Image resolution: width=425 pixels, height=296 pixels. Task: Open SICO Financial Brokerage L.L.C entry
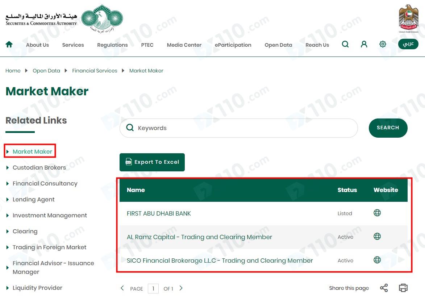pos(220,261)
